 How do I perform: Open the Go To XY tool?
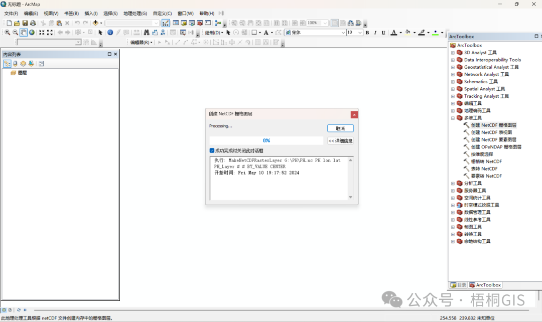[x=163, y=33]
